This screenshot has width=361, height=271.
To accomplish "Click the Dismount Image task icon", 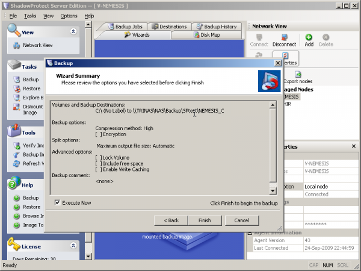I will coord(16,107).
